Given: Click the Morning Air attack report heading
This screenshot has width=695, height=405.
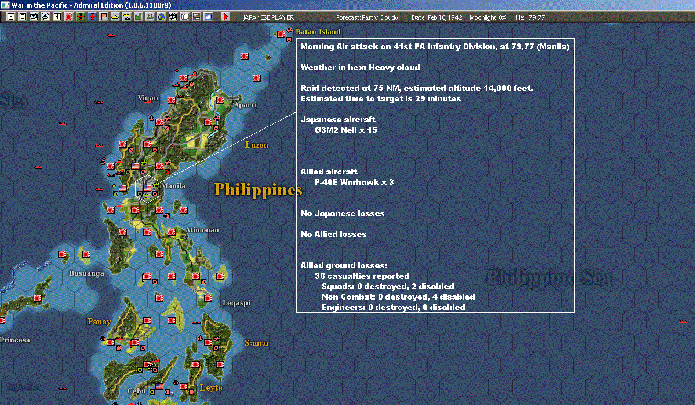Looking at the screenshot, I should [x=435, y=46].
